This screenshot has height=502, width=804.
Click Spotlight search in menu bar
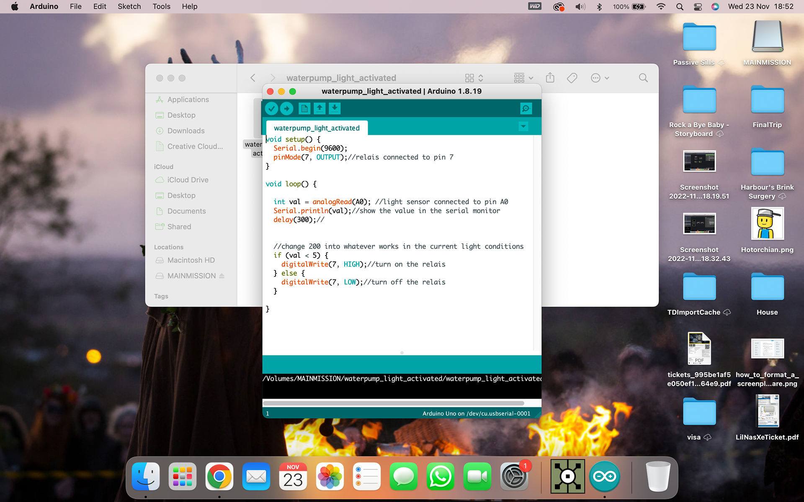pos(680,6)
